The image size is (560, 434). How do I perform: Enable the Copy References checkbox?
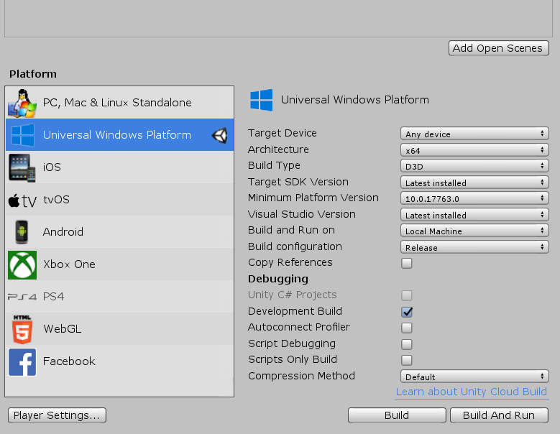pos(407,263)
